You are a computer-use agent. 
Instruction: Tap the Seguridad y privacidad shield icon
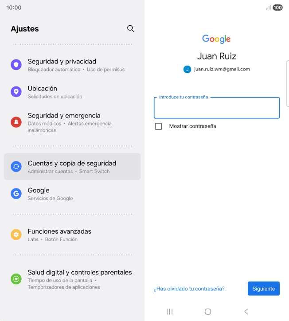[16, 65]
